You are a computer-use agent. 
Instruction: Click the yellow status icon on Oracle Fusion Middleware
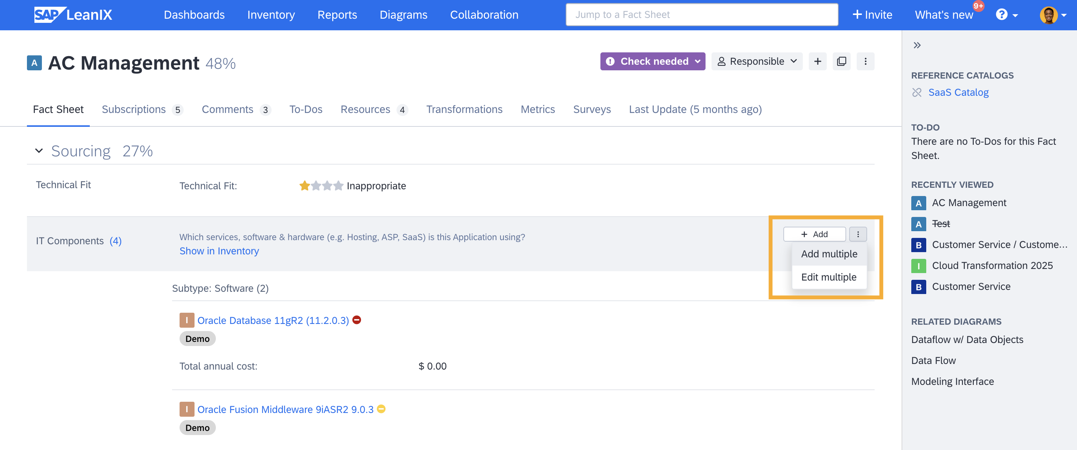(381, 409)
